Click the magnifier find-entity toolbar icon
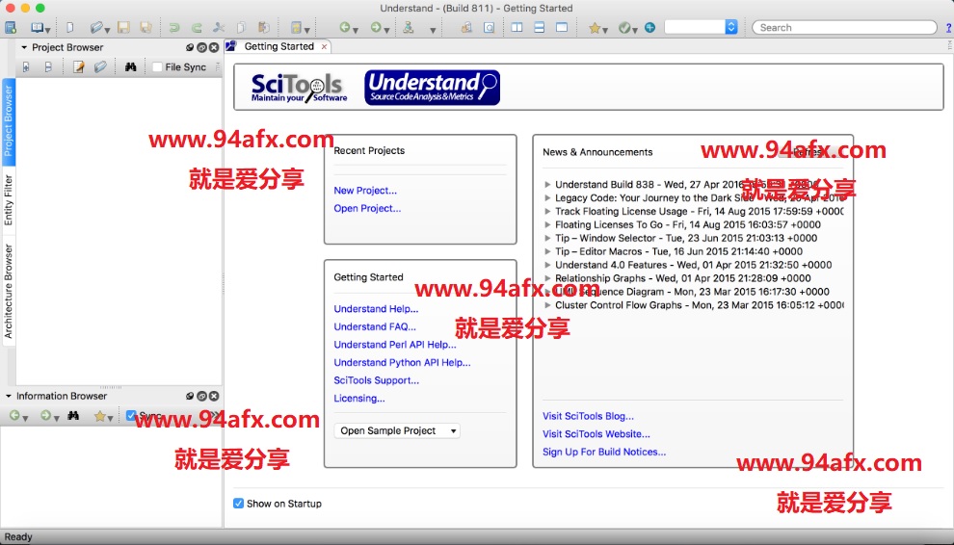Screen dimensions: 954x545 489,27
